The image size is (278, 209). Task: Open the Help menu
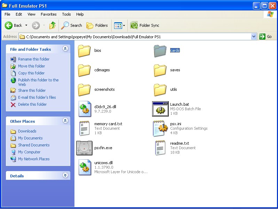coord(80,14)
